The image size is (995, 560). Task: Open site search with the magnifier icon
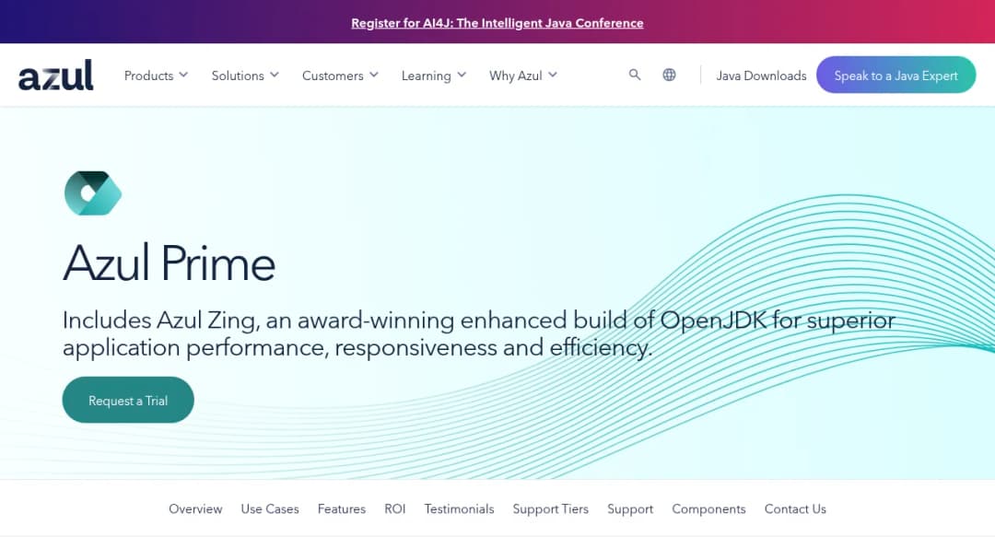(635, 75)
